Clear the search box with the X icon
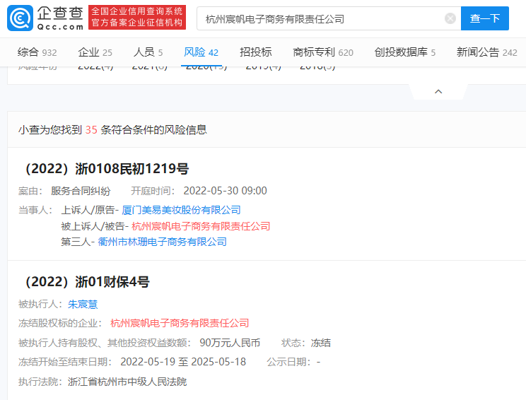The height and width of the screenshot is (400, 526). click(x=450, y=18)
